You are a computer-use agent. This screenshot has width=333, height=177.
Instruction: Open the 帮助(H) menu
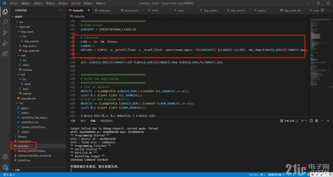pos(101,3)
